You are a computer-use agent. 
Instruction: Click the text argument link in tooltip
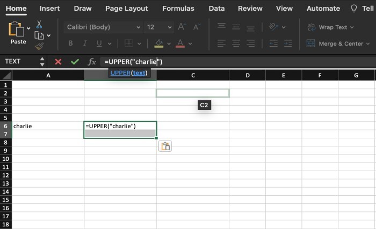point(139,73)
